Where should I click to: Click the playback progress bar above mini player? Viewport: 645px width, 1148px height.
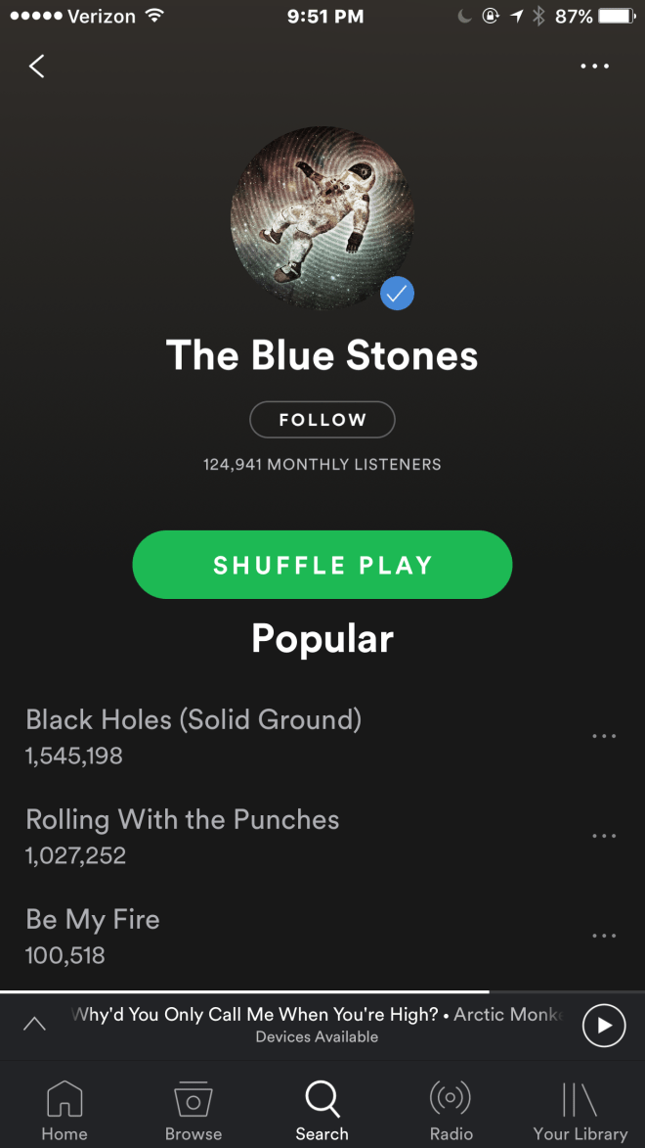(322, 992)
